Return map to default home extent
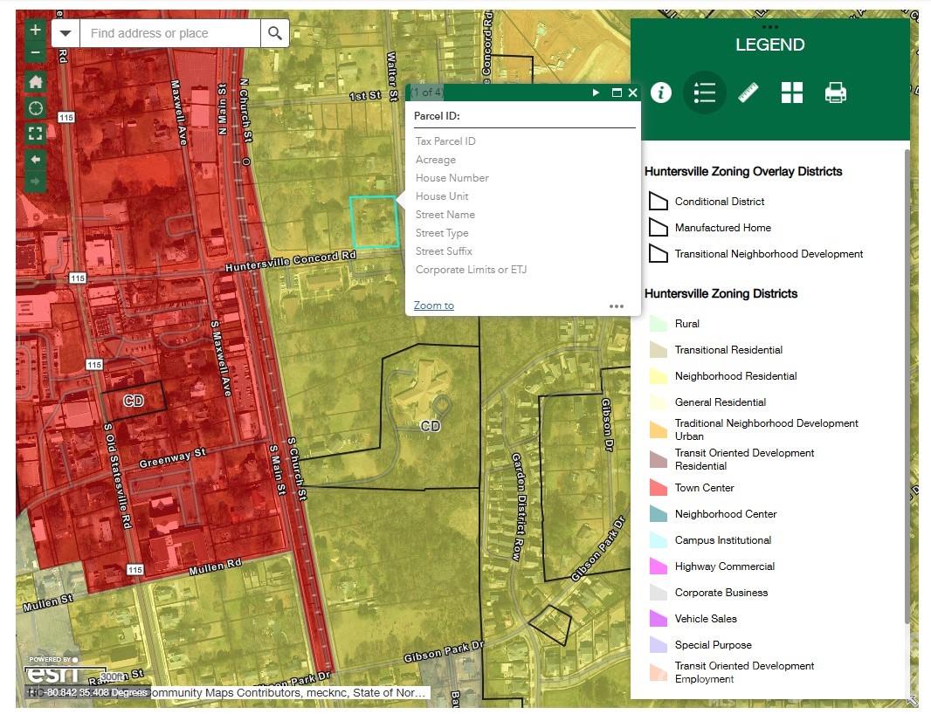The width and height of the screenshot is (931, 714). (x=35, y=81)
